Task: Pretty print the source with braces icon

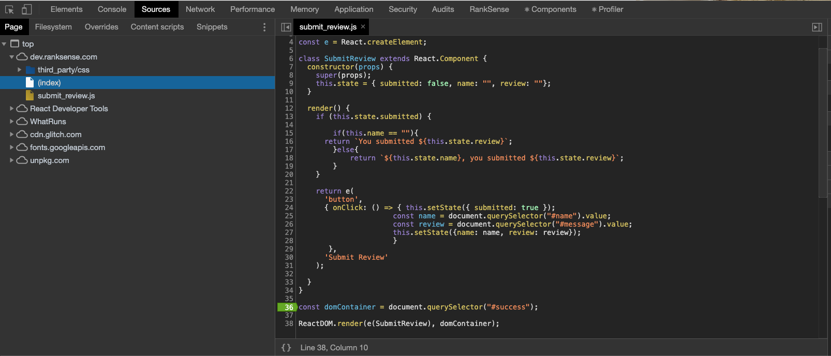Action: 286,348
